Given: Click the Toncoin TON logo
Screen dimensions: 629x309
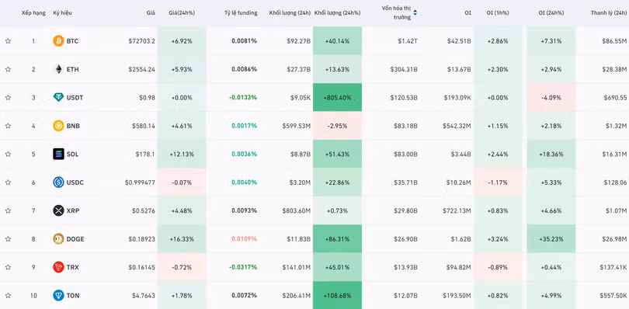Looking at the screenshot, I should click(x=58, y=296).
